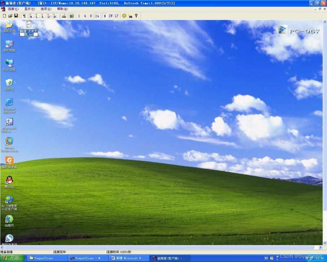Click the horizontal scrollbar left arrow
The image size is (327, 262).
[2, 247]
